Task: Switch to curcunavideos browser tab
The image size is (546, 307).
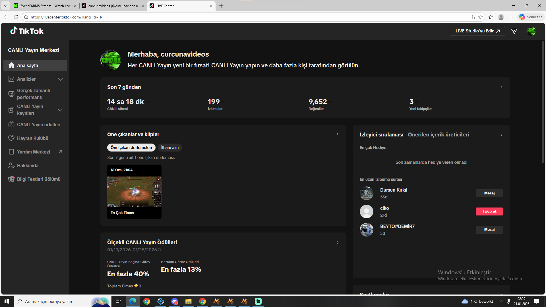Action: coord(113,6)
